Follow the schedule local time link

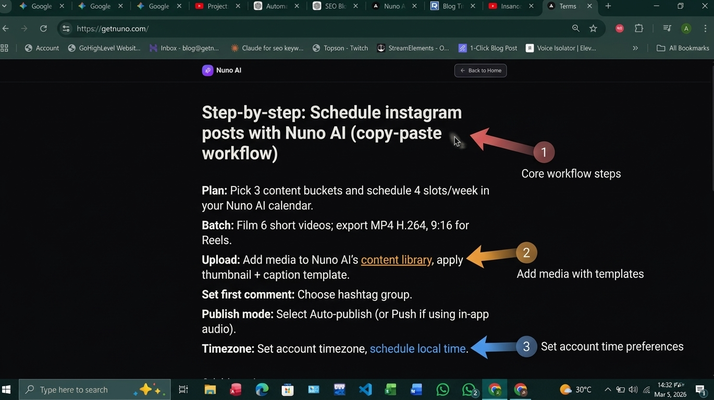[417, 349]
